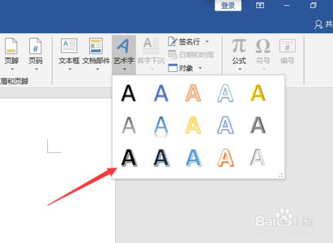The height and width of the screenshot is (243, 333).
Task: Expand the 首字下沉 dropdown arrow
Action: tap(152, 69)
